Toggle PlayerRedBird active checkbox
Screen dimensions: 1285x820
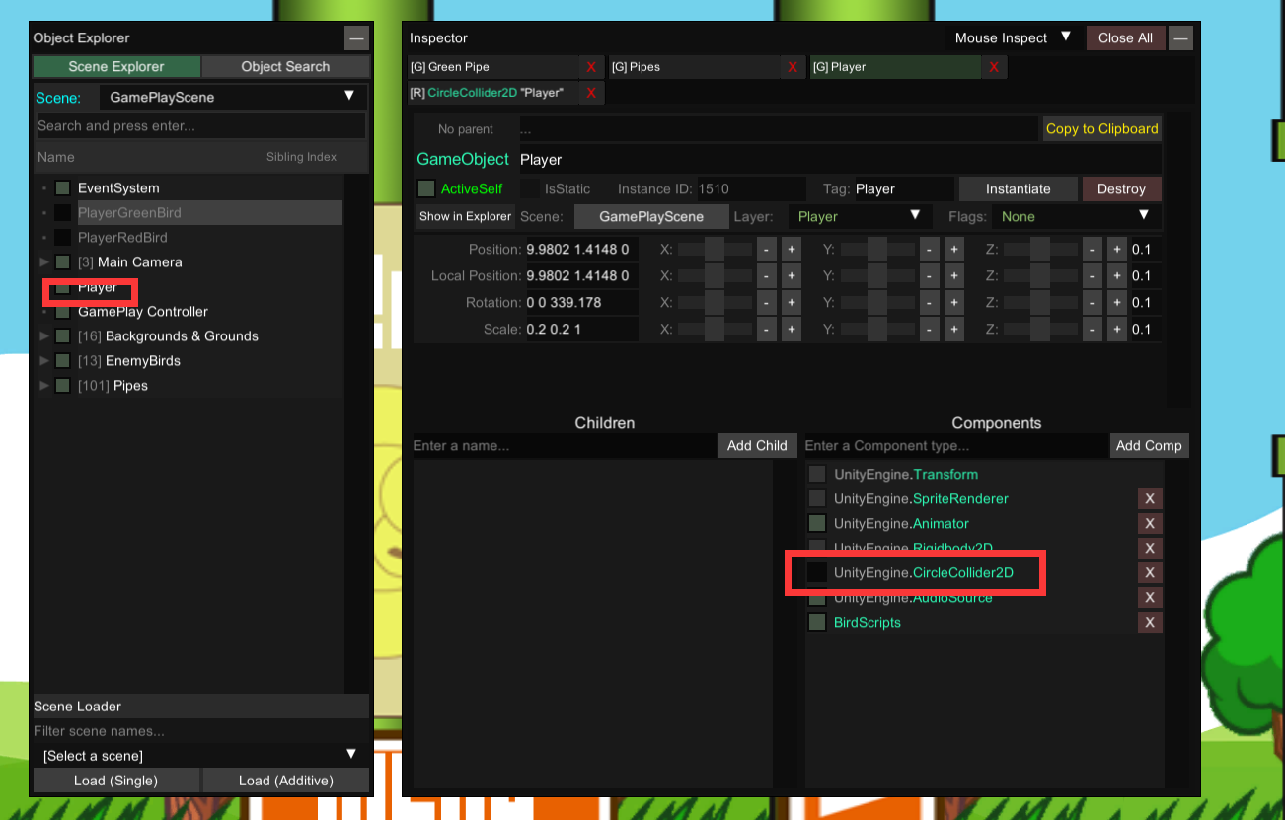pyautogui.click(x=62, y=238)
